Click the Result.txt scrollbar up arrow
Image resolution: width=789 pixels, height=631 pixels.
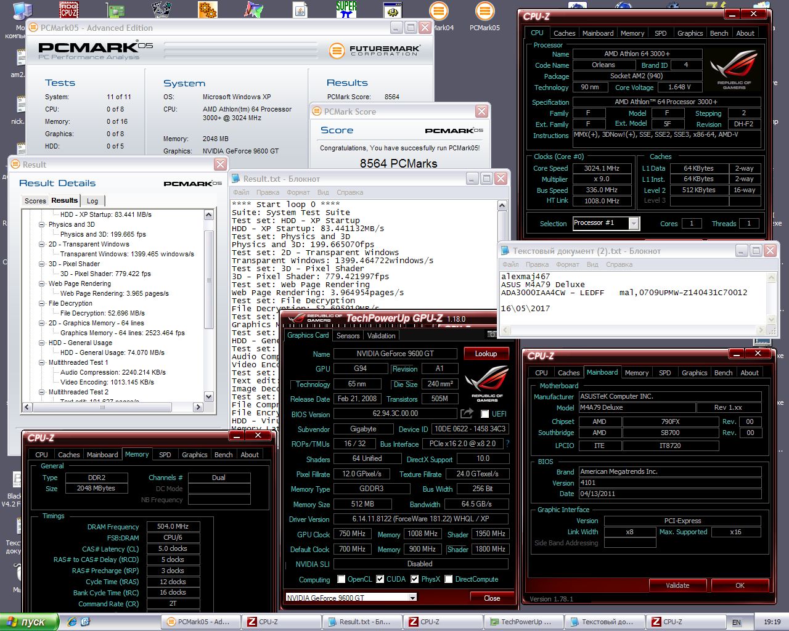click(x=502, y=206)
